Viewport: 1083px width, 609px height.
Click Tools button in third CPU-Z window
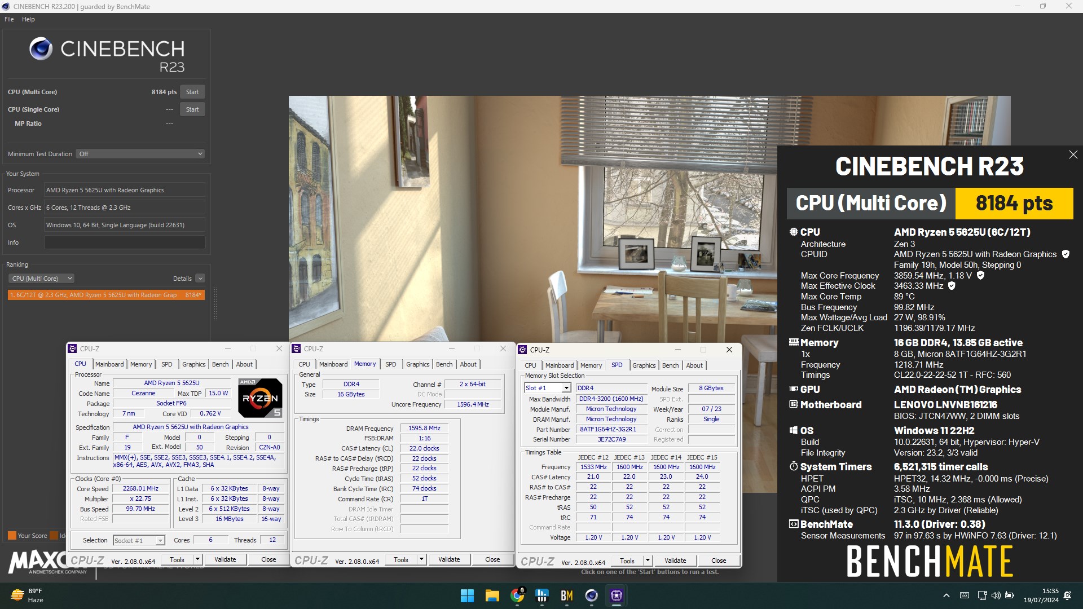[627, 561]
